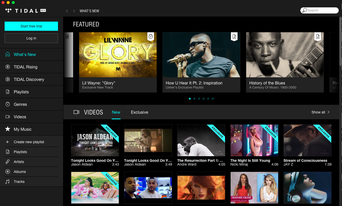
Task: Click the TIDAL logo icon
Action: click(x=8, y=11)
